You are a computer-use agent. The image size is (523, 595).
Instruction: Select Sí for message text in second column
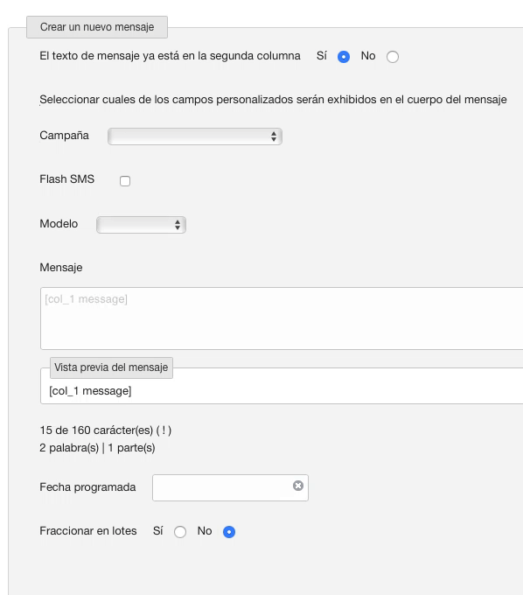point(344,57)
